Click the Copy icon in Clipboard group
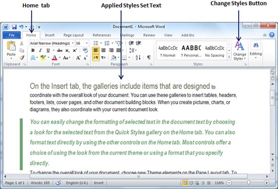This screenshot has height=189, width=278. click(22, 50)
